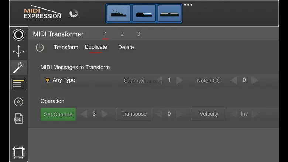Click the circle icon in left sidebar
Viewport: 288px width, 162px height.
pos(18,35)
